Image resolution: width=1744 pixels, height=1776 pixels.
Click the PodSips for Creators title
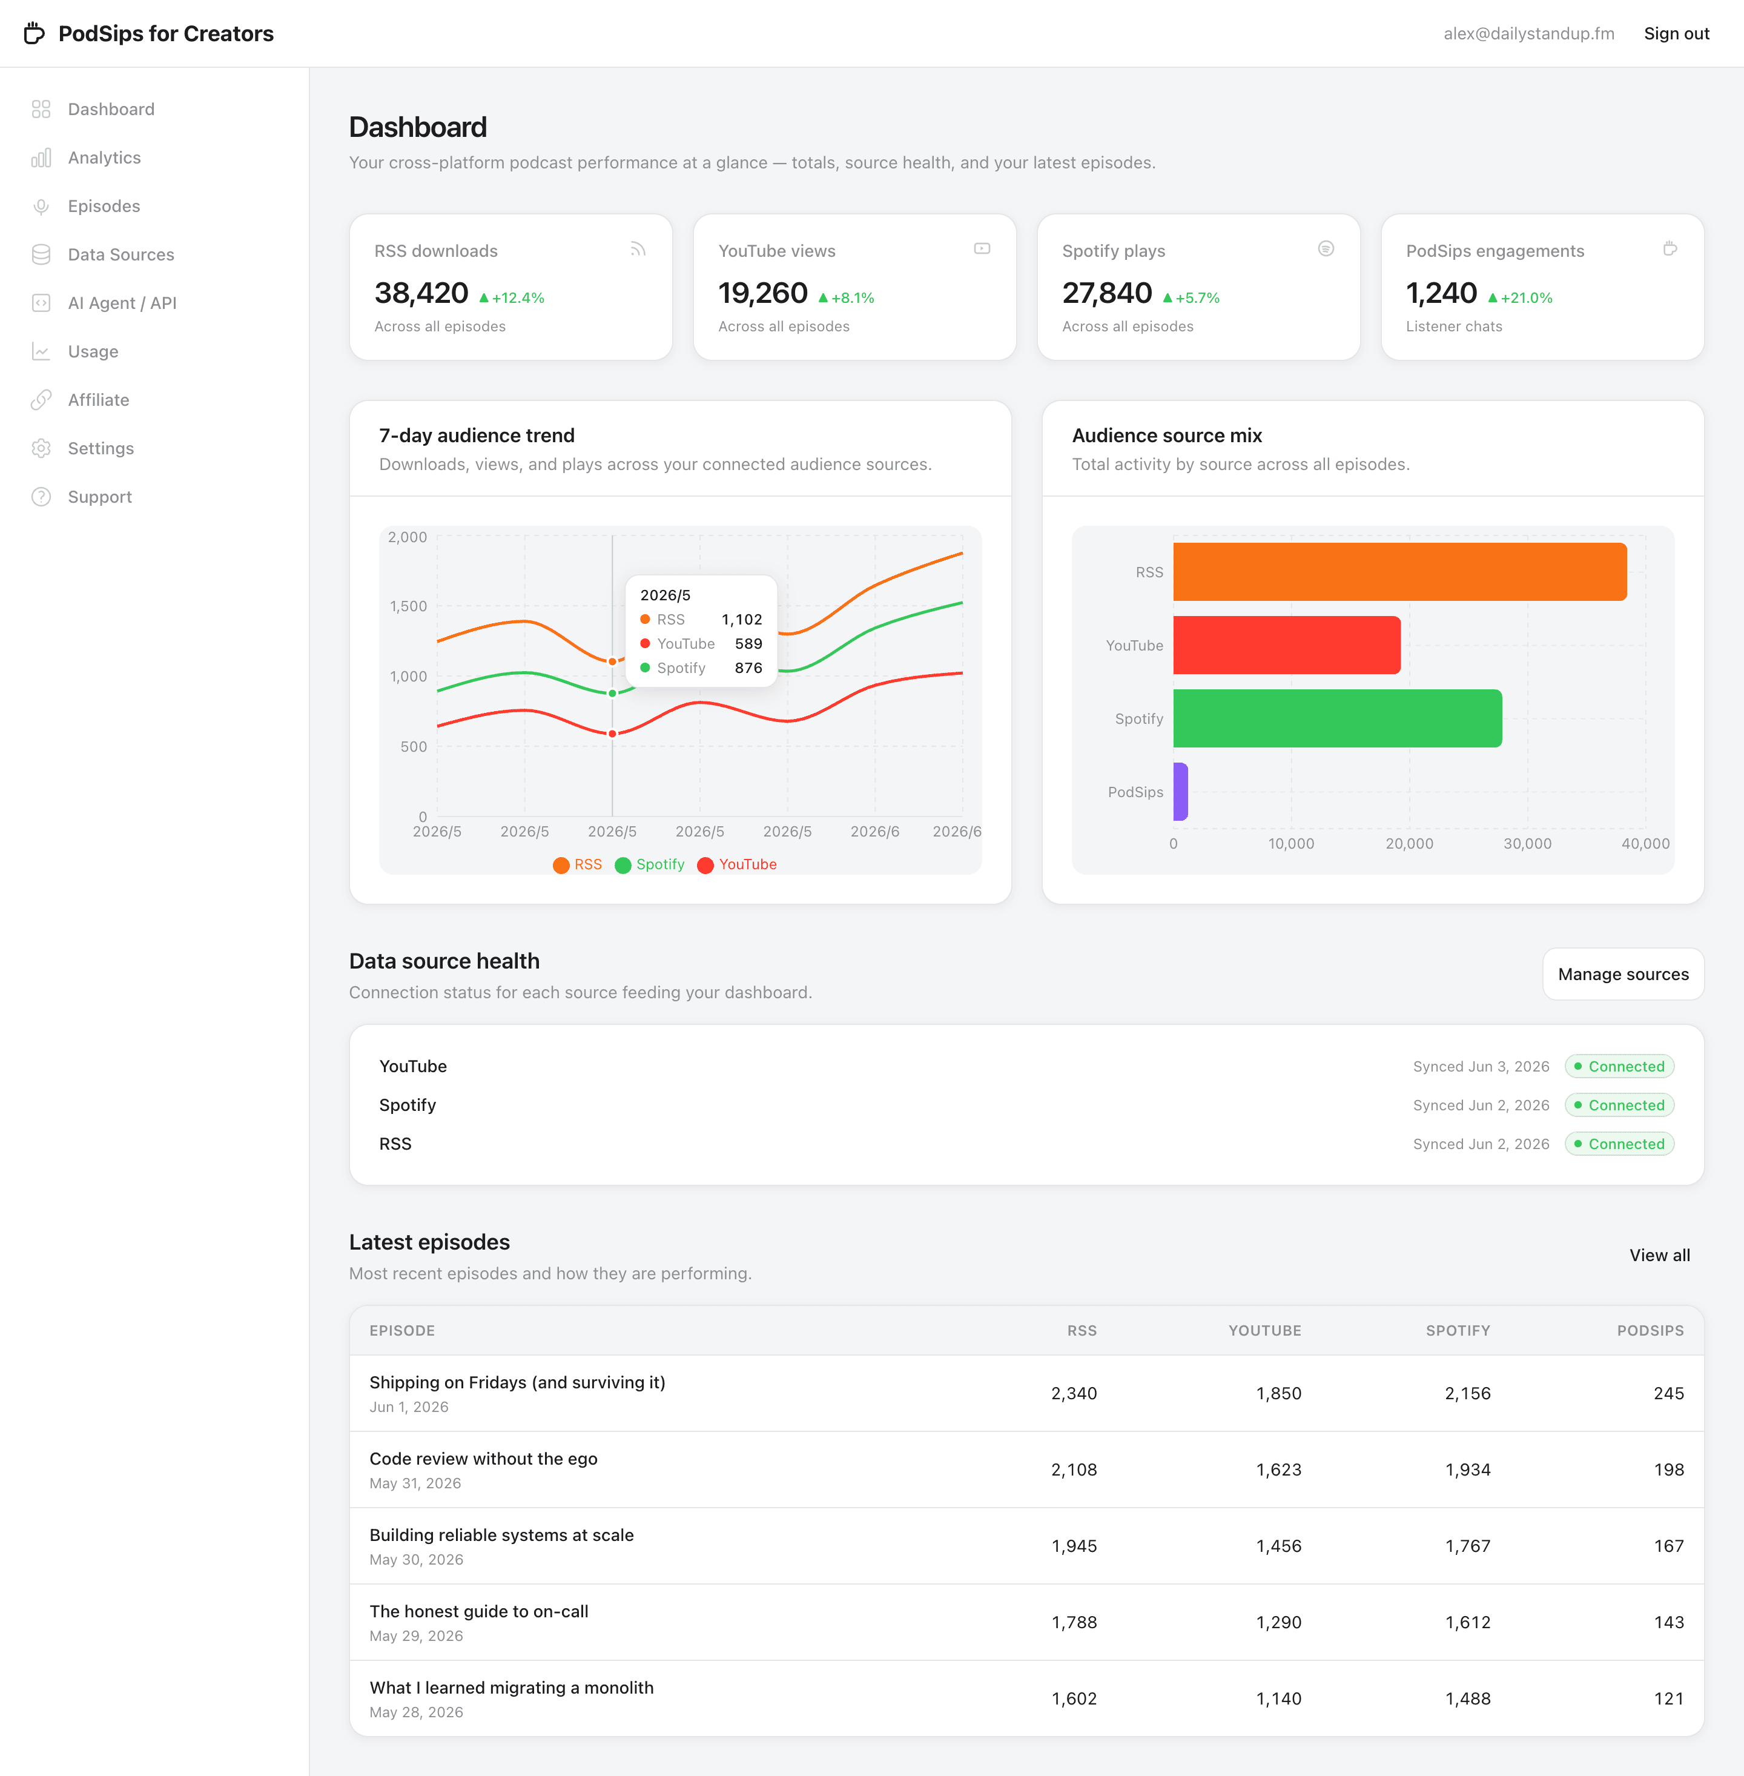click(166, 34)
